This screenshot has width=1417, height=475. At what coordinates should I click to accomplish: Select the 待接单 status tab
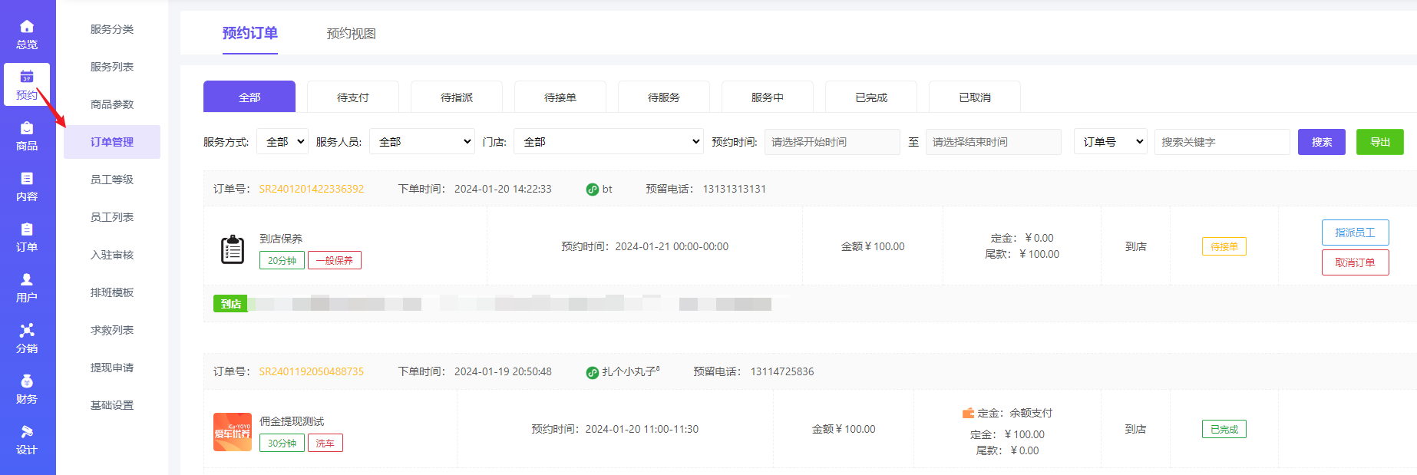coord(560,97)
